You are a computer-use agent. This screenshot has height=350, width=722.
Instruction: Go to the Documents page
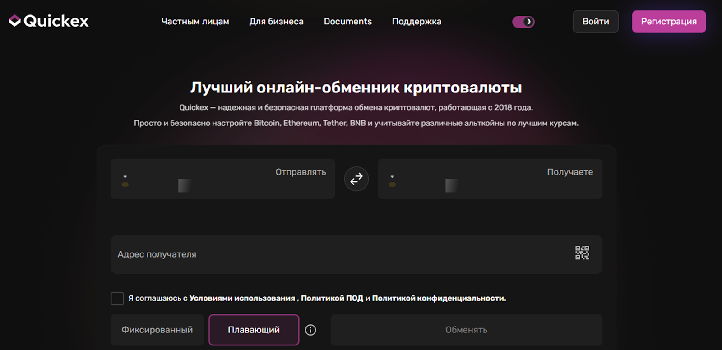coord(348,22)
